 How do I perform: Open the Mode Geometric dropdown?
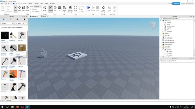tap(37, 6)
